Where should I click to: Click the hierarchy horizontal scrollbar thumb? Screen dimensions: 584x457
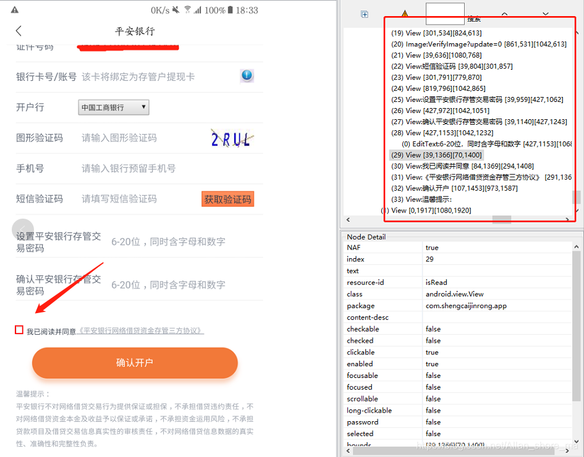(502, 220)
